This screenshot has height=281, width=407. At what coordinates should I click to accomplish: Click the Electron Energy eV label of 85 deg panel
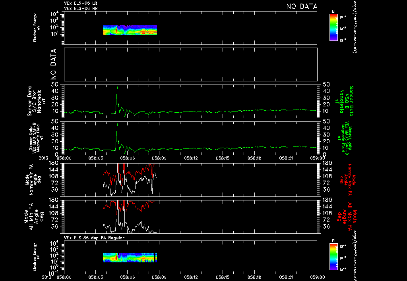click(36, 257)
